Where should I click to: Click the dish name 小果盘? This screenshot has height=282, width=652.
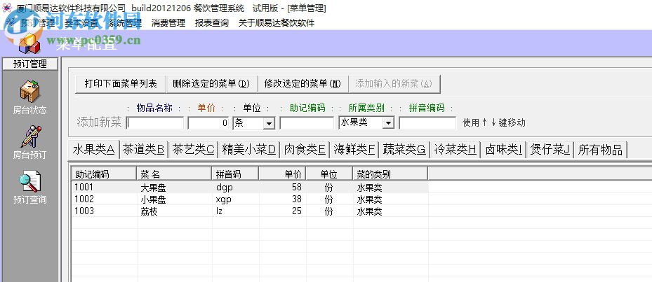pos(154,199)
